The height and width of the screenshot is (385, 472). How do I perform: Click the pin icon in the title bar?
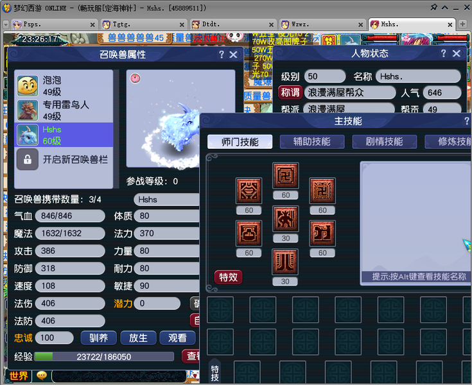pyautogui.click(x=433, y=7)
